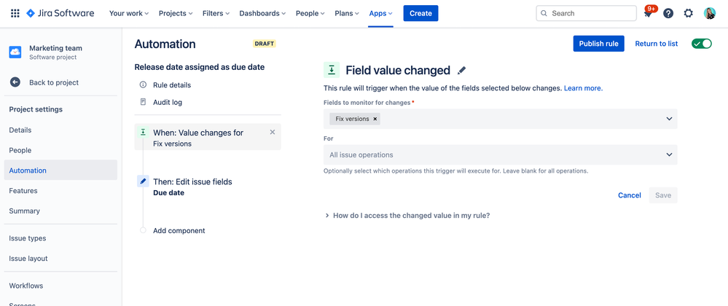Click the Learn more link
The height and width of the screenshot is (306, 728).
pos(583,87)
